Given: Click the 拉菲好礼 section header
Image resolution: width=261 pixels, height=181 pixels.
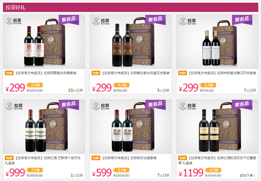Looking at the screenshot, I should click(x=130, y=7).
